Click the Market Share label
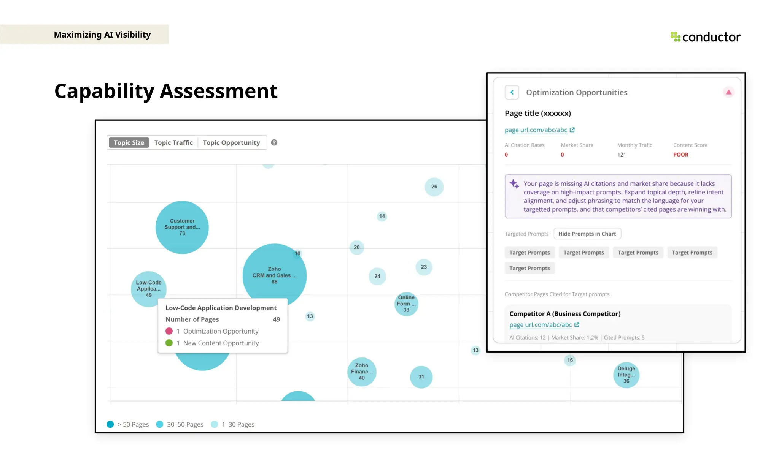779x449 pixels. point(577,145)
